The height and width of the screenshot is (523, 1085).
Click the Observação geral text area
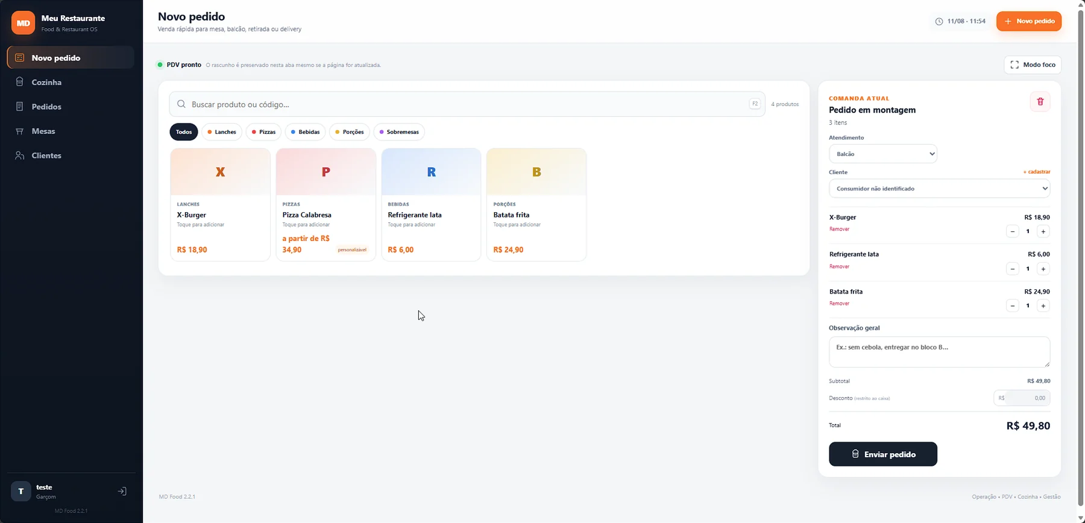[939, 352]
